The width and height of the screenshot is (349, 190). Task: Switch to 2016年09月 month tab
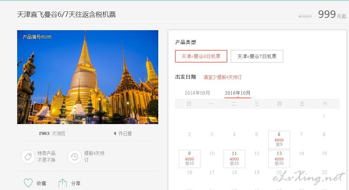tap(197, 93)
